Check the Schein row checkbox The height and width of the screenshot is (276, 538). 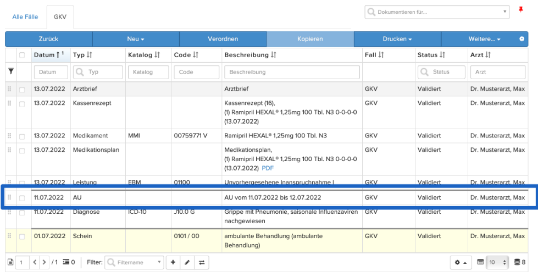22,236
